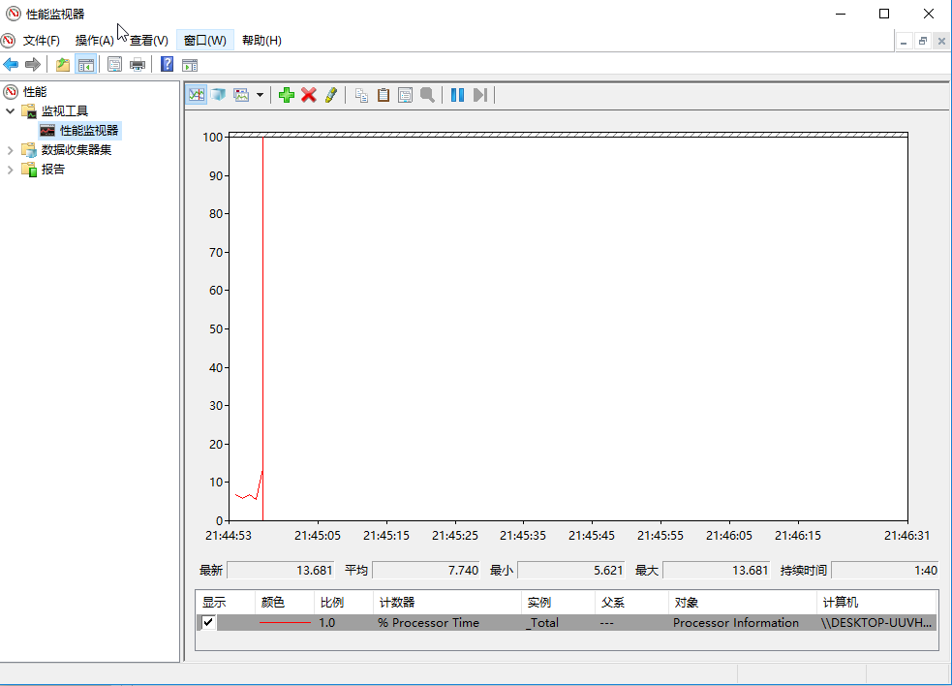The height and width of the screenshot is (686, 952).
Task: Click the 最小 value field 5.621
Action: [x=570, y=570]
